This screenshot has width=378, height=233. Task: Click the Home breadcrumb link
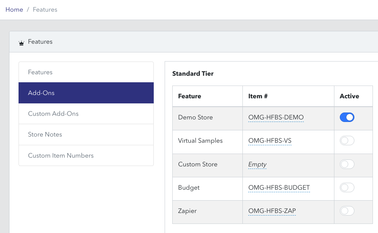pyautogui.click(x=14, y=10)
